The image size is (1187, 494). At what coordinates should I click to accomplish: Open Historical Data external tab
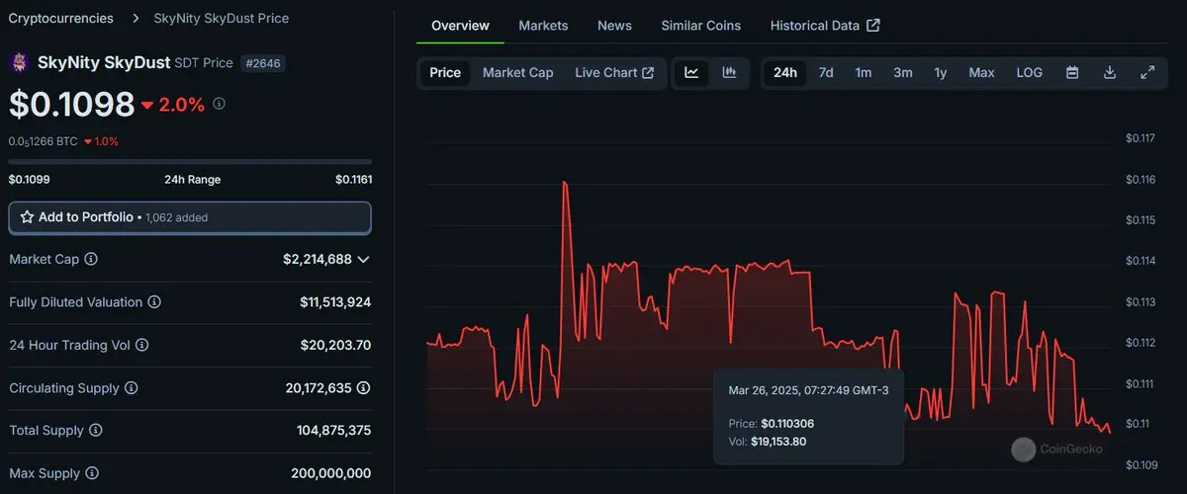[825, 25]
